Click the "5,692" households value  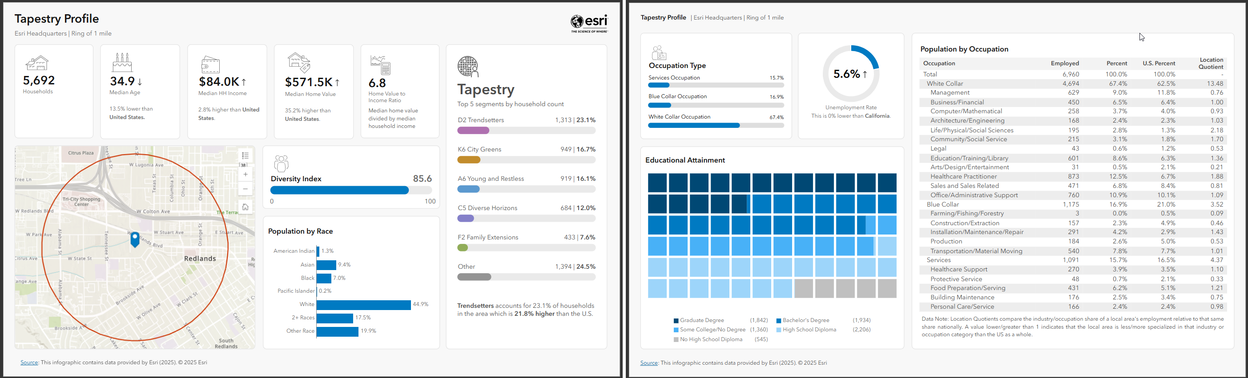pyautogui.click(x=39, y=80)
